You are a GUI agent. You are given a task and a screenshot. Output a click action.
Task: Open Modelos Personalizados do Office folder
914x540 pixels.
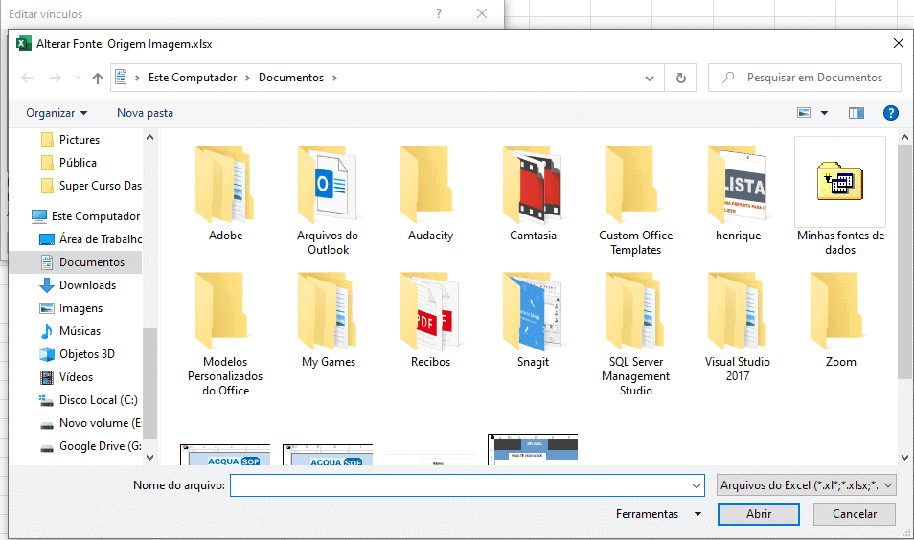tap(225, 332)
